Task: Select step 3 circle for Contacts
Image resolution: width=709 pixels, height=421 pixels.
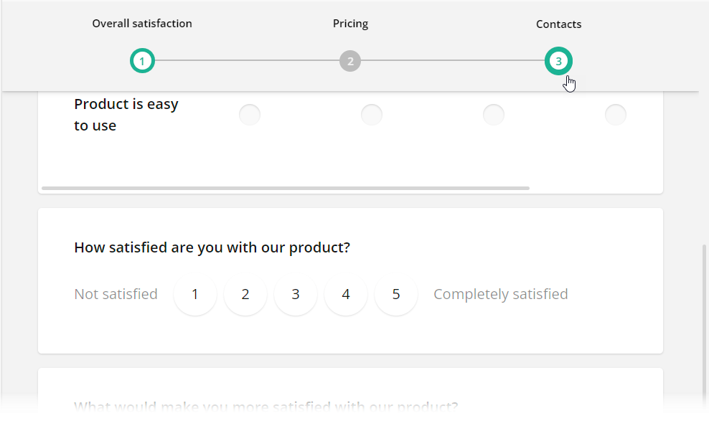Action: 558,61
